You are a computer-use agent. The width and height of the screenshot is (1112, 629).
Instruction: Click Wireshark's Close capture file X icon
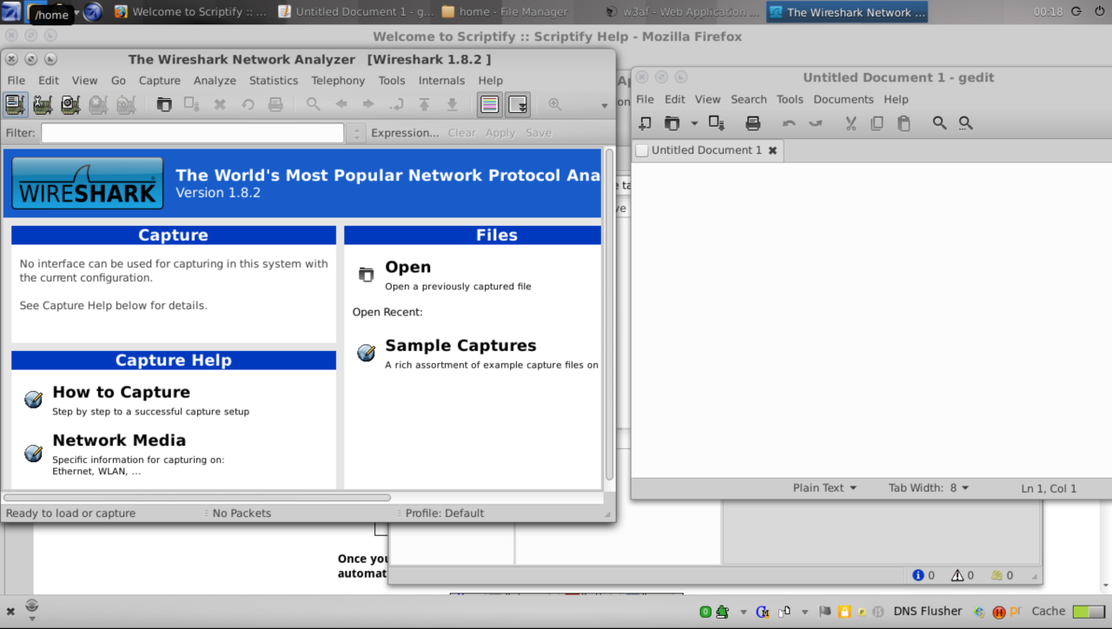tap(220, 105)
